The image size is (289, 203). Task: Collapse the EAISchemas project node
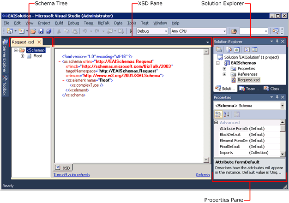[x=218, y=63]
